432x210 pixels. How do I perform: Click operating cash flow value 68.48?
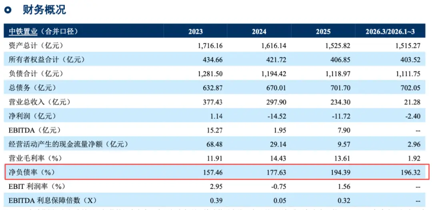click(x=215, y=144)
